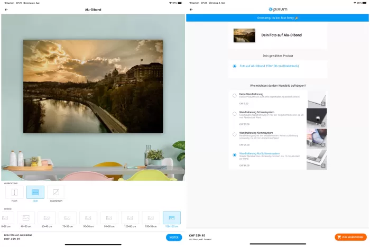Tap the wall photo preview of Bern

pos(93,86)
